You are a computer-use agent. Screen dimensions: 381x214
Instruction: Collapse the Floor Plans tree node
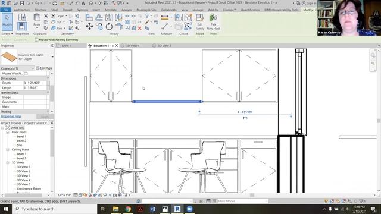click(8, 132)
